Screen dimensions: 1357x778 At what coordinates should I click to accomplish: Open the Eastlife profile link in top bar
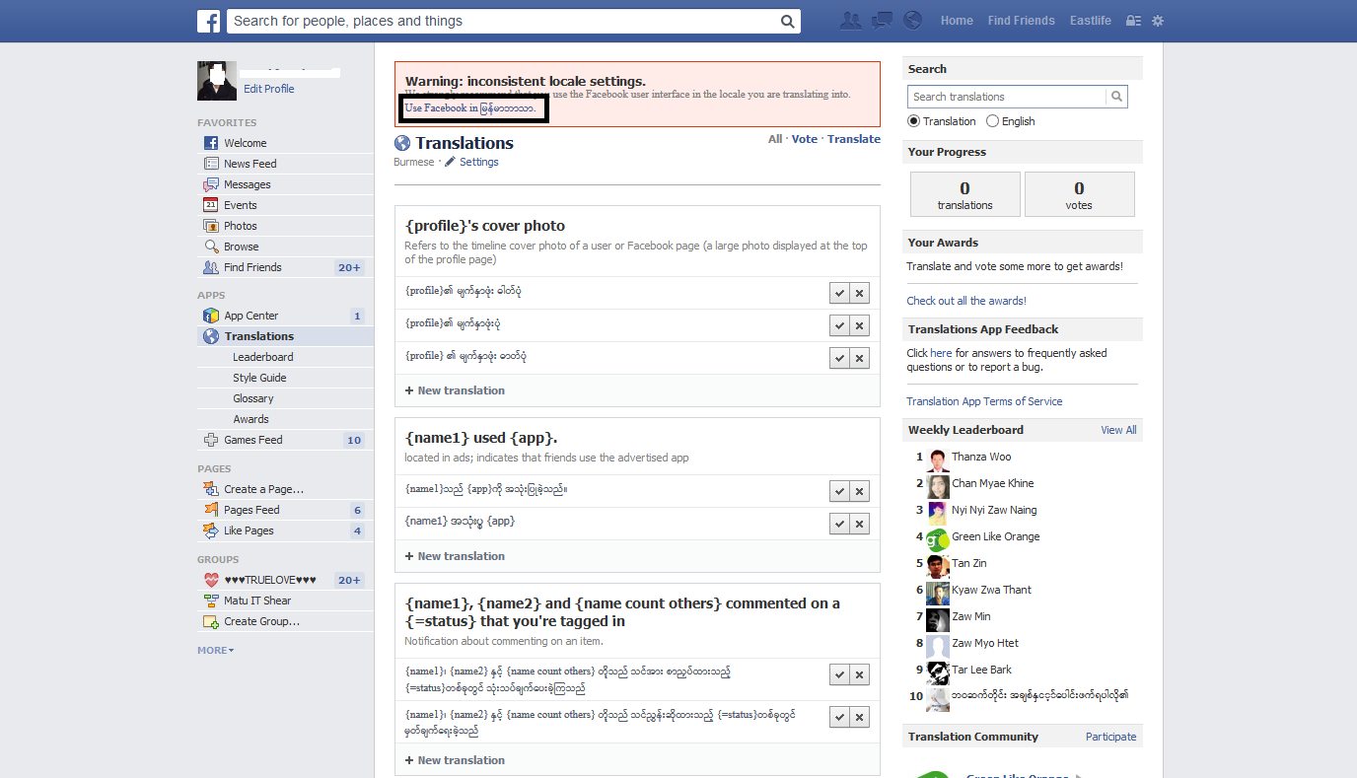tap(1090, 21)
